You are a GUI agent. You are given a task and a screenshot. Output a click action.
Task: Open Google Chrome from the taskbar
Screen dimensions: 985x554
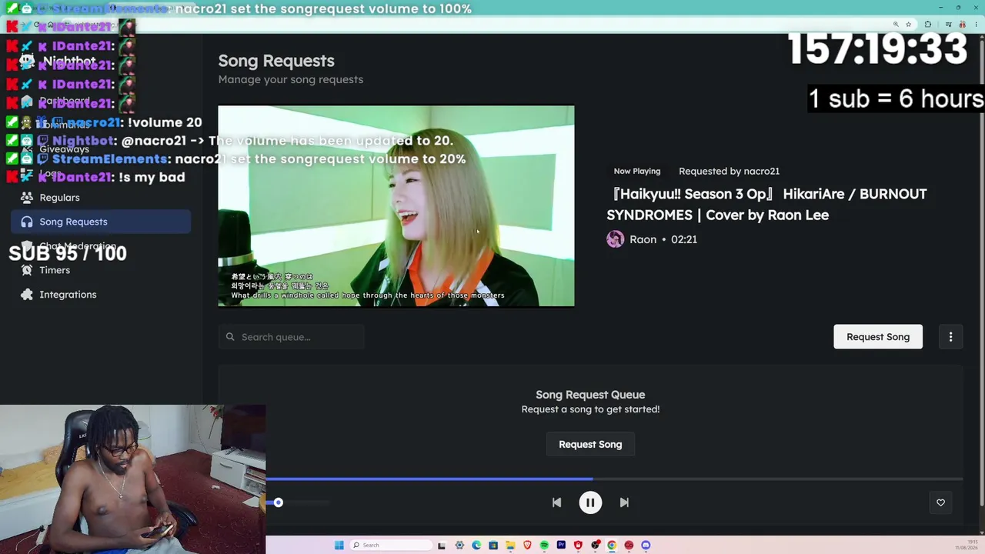612,546
